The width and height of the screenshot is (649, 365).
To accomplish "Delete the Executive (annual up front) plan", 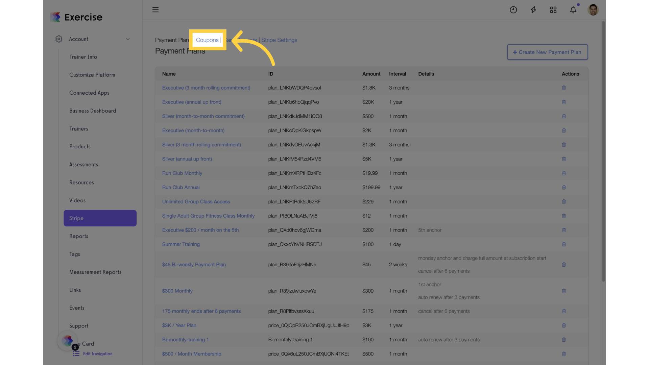I will click(x=563, y=102).
